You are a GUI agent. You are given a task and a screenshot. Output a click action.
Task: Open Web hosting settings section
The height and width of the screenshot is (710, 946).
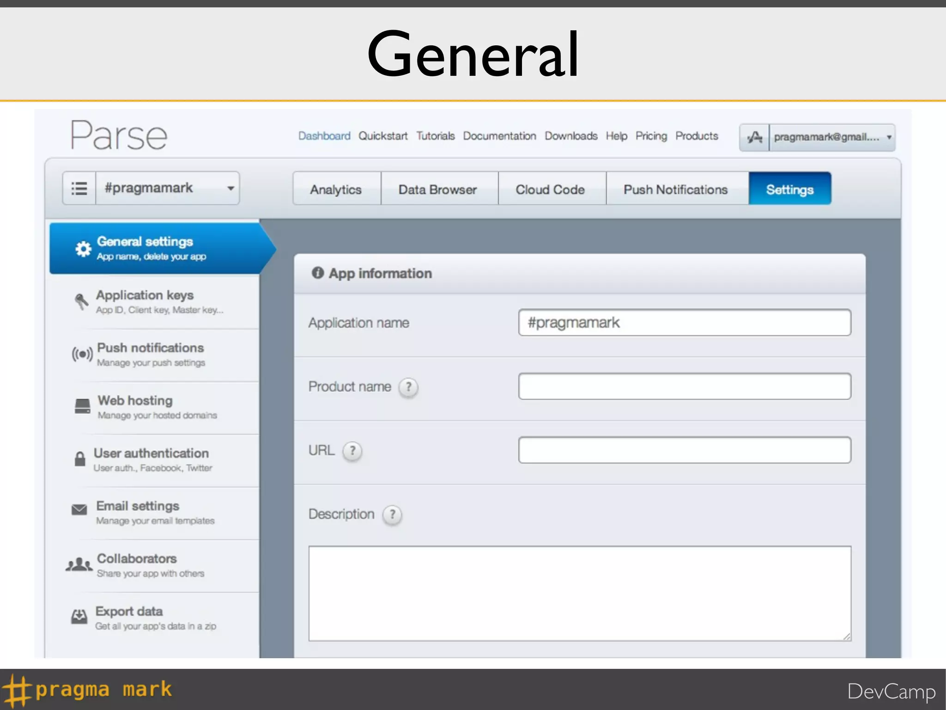155,407
